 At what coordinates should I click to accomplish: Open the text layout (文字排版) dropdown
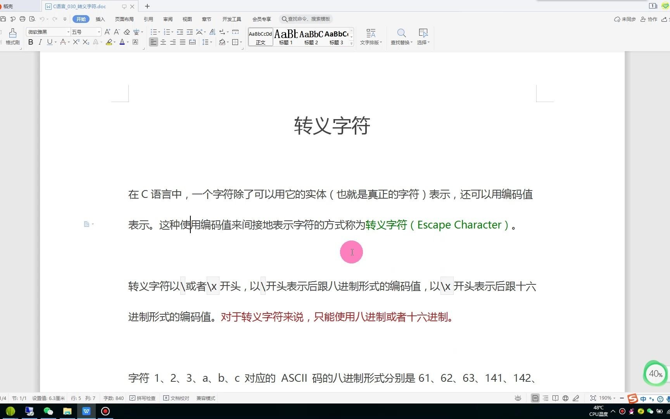(371, 37)
